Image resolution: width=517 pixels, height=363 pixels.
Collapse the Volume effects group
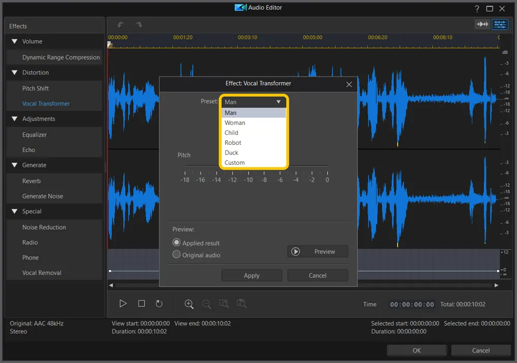click(14, 41)
